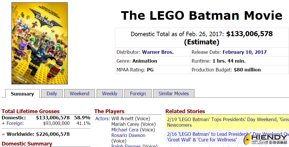Click the LEGO Batman movie poster thumbnail
289x147 pixels.
40,43
